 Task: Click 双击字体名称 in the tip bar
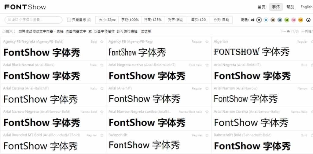pyautogui.click(x=104, y=31)
